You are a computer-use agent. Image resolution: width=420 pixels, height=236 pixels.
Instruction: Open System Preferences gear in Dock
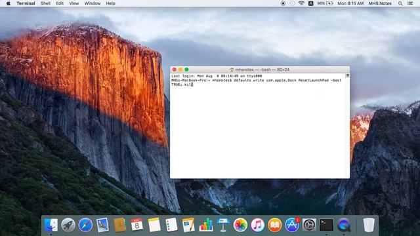(x=309, y=225)
